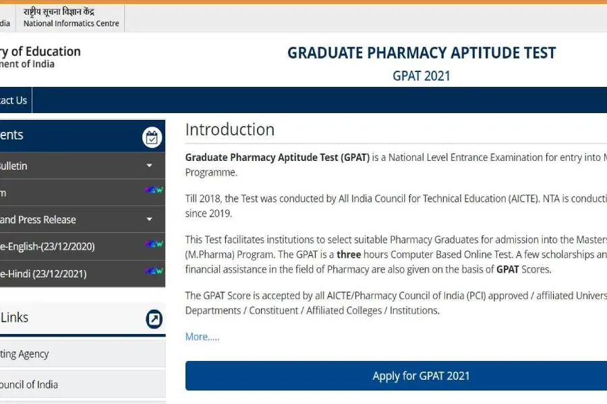
Task: Open the Contact Us menu item
Action: point(13,100)
